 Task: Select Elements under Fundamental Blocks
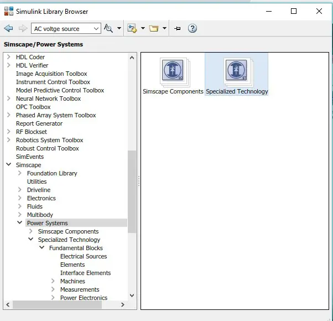click(72, 265)
